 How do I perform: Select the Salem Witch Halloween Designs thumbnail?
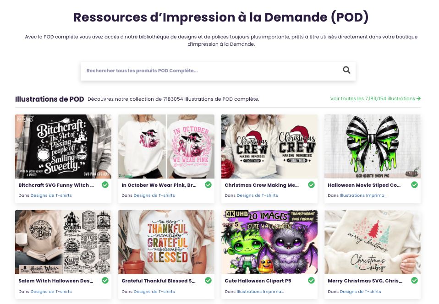(x=63, y=242)
